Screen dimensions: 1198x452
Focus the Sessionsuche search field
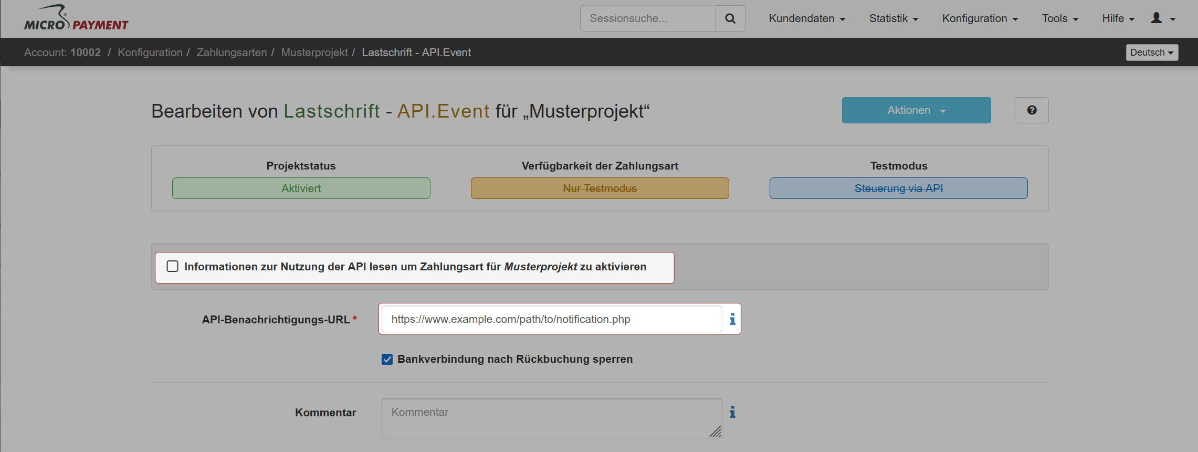point(648,18)
